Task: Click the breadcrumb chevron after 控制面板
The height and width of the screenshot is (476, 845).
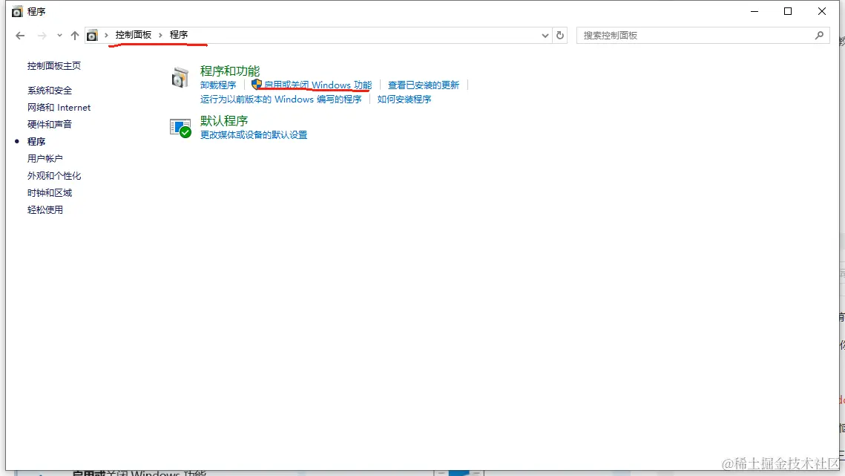Action: point(160,35)
